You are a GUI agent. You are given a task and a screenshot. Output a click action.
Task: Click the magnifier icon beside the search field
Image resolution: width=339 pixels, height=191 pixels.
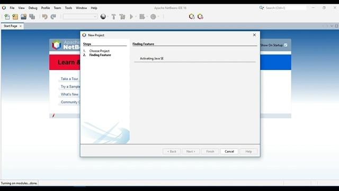click(261, 8)
